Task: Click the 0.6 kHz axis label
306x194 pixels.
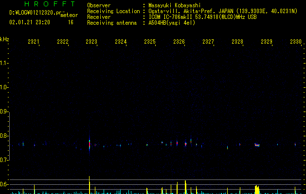Action: click(x=4, y=184)
